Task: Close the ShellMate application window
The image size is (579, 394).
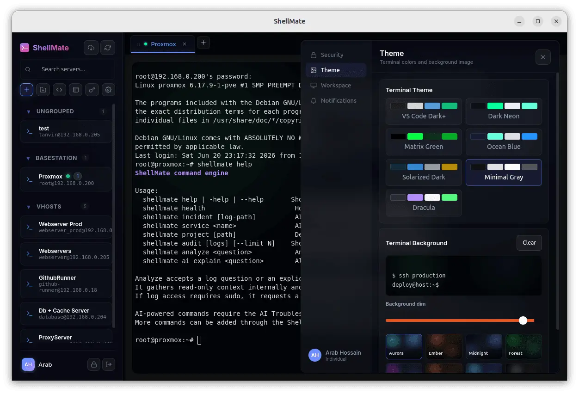Action: (556, 21)
